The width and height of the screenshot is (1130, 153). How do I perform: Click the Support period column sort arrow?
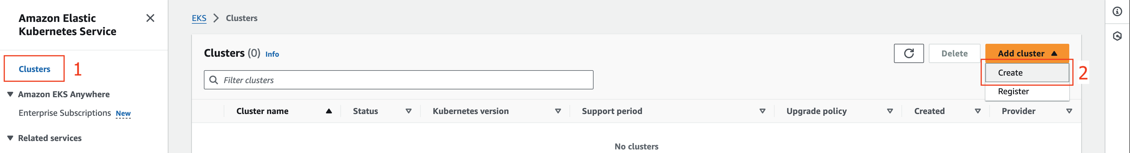[762, 111]
